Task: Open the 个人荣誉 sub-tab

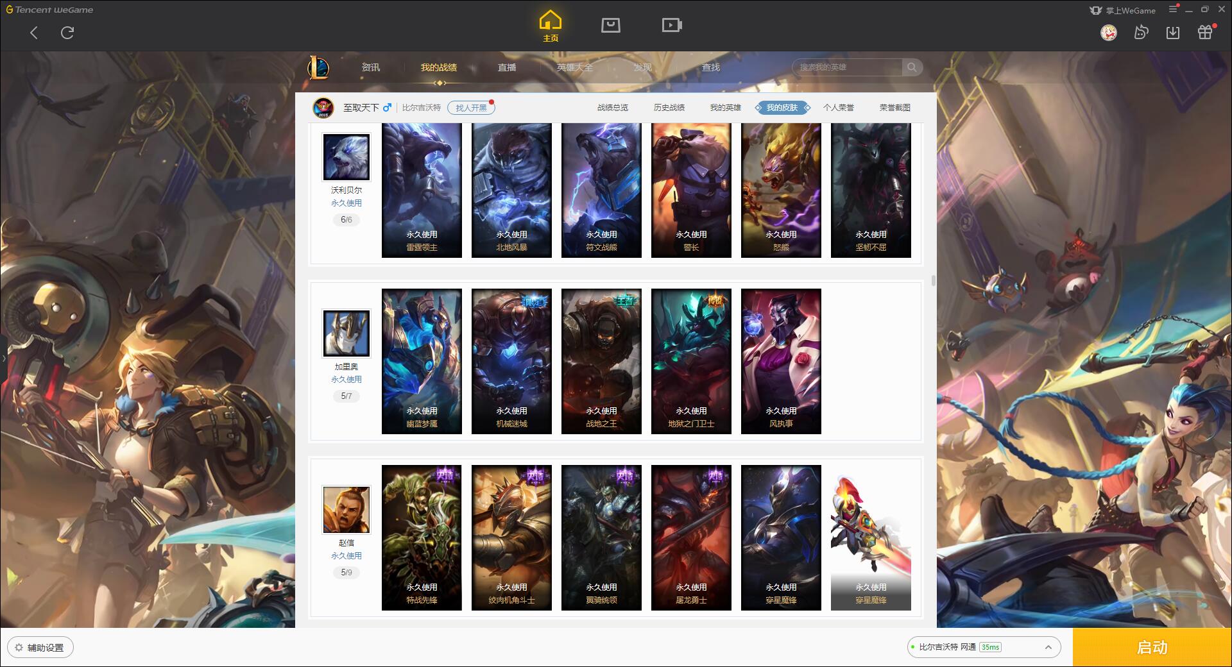Action: (x=839, y=108)
